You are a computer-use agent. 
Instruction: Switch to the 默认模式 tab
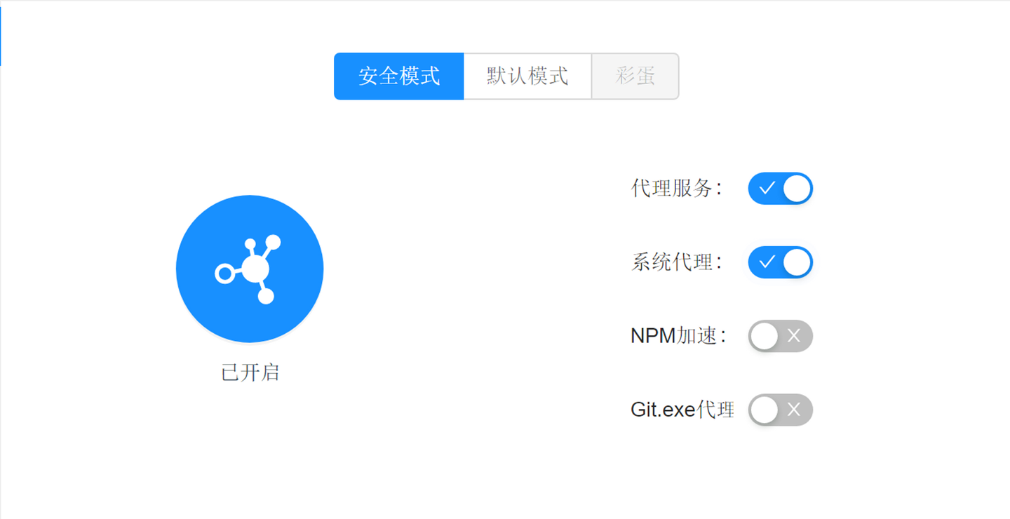[x=526, y=76]
